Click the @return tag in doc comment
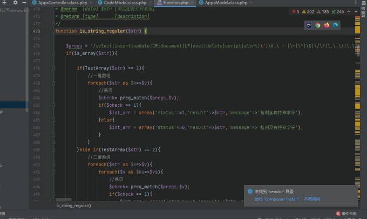This screenshot has height=219, width=367. click(70, 16)
